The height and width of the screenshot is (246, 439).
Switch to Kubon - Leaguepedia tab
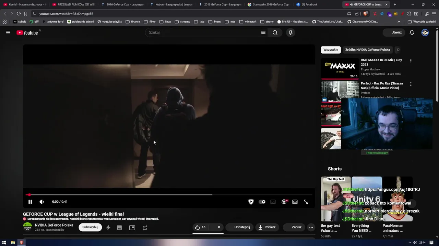pos(171,4)
